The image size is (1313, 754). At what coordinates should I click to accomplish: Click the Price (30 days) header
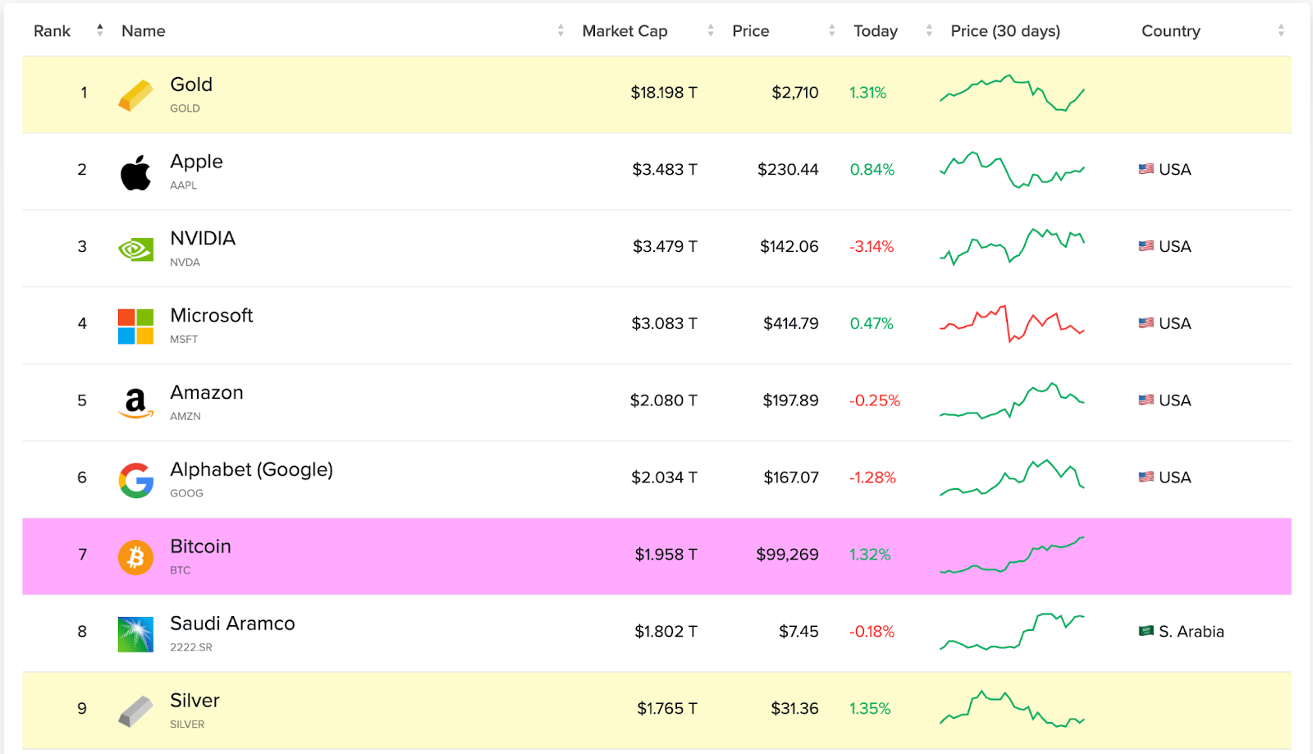[1005, 31]
